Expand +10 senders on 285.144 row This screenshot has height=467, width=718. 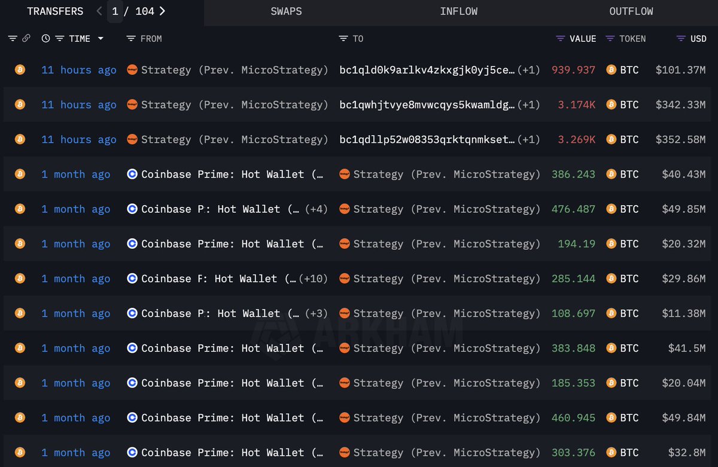click(314, 279)
